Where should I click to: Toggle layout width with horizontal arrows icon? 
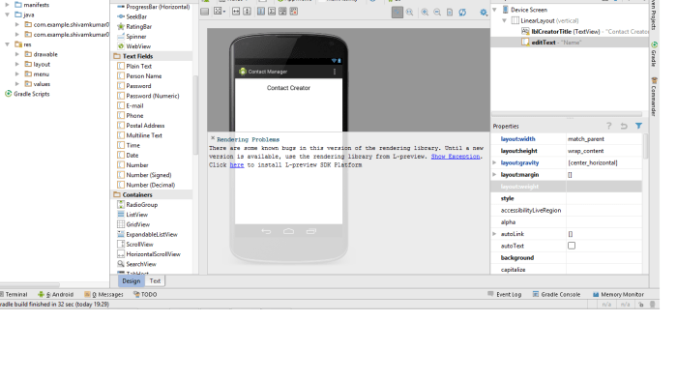236,12
